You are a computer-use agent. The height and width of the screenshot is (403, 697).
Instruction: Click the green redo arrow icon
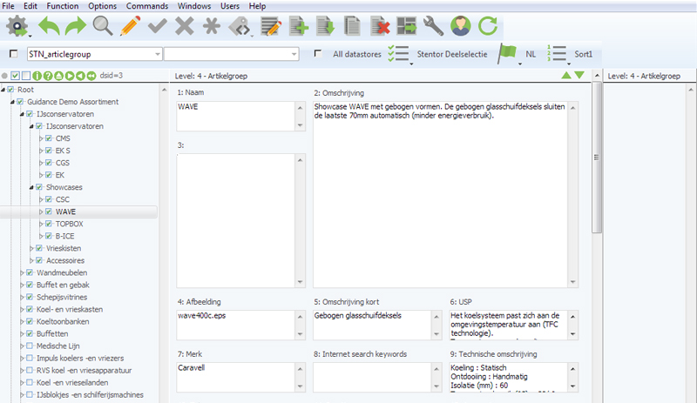pyautogui.click(x=78, y=26)
